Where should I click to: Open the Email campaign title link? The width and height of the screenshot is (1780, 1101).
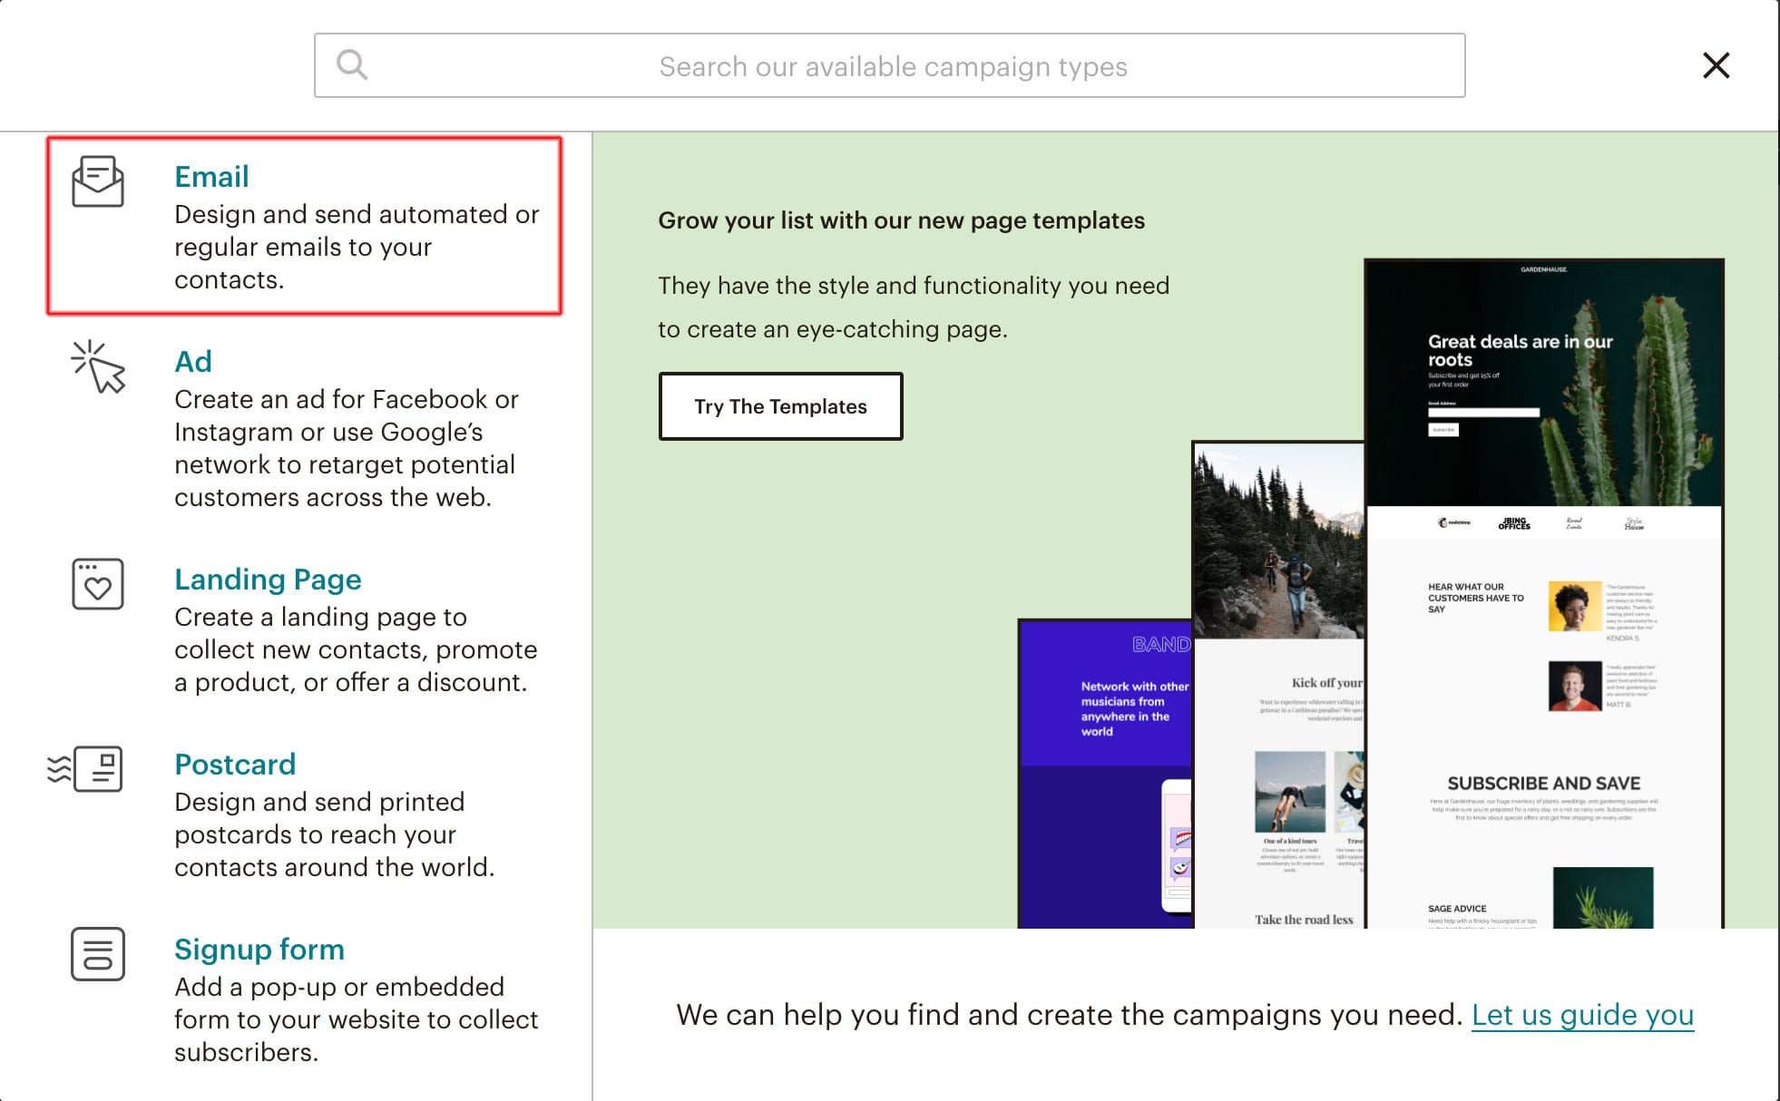tap(211, 176)
